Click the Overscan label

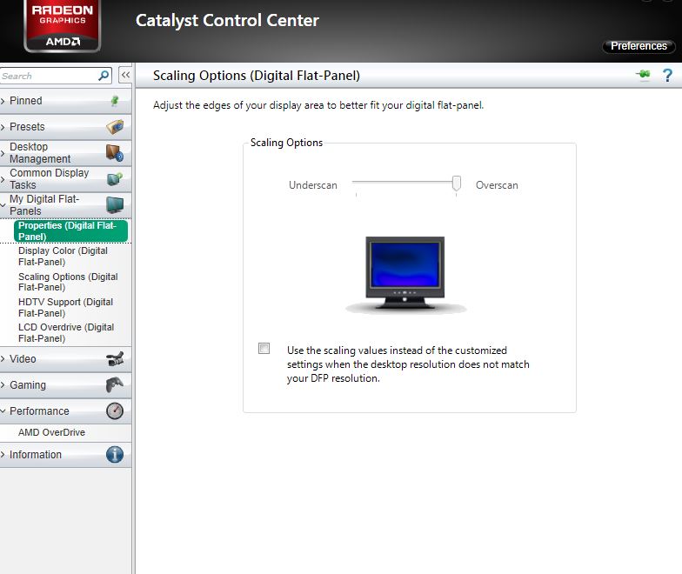tap(497, 185)
